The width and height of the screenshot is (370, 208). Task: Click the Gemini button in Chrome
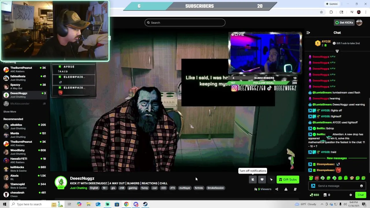click(x=332, y=4)
